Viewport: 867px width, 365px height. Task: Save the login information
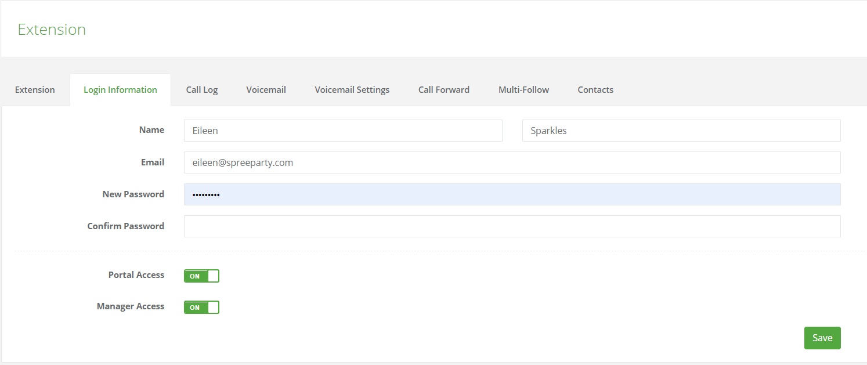coord(822,338)
